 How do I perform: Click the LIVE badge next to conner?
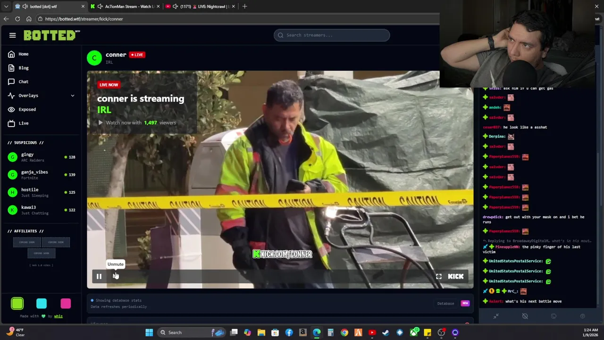(x=137, y=55)
